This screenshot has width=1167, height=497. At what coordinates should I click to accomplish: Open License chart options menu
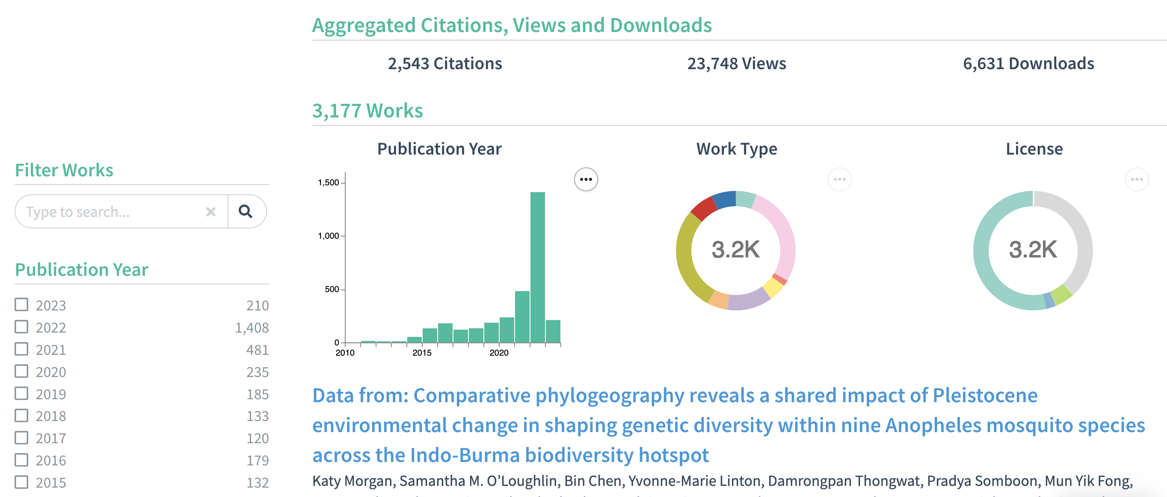1136,179
